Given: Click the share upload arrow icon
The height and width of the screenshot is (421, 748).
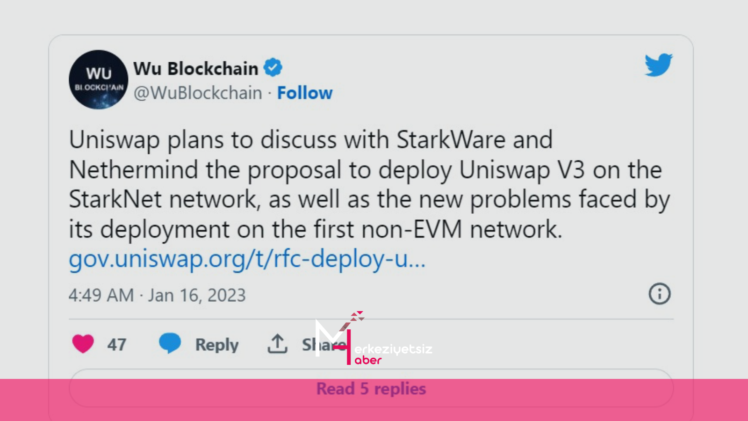Looking at the screenshot, I should pos(277,344).
